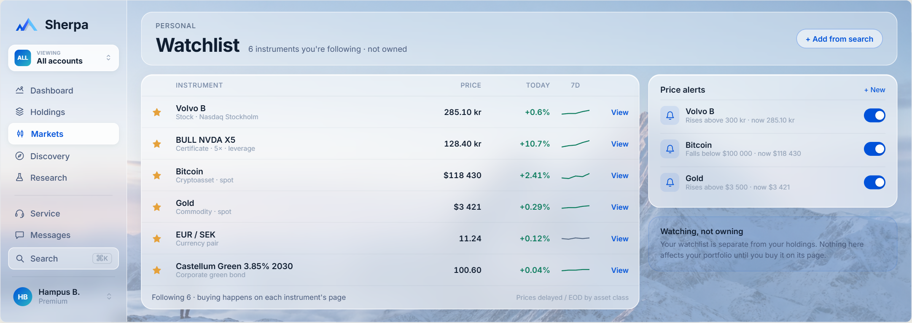Image resolution: width=912 pixels, height=323 pixels.
Task: Open the All accounts switcher dropdown
Action: [x=63, y=58]
